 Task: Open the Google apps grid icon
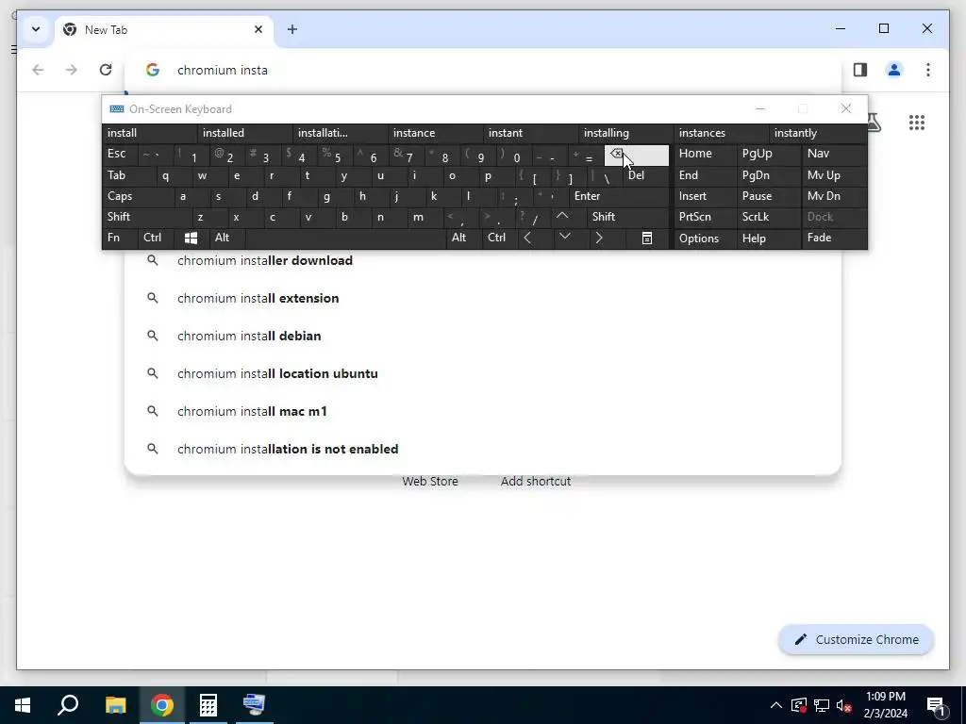pos(917,123)
